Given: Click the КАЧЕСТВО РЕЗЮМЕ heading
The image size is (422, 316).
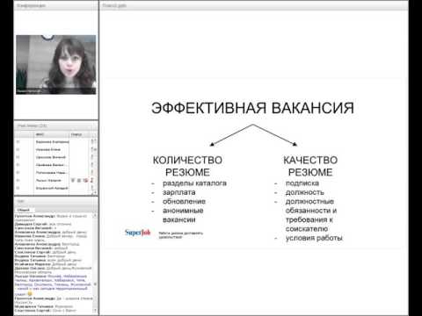Looking at the screenshot, I should pyautogui.click(x=310, y=166).
